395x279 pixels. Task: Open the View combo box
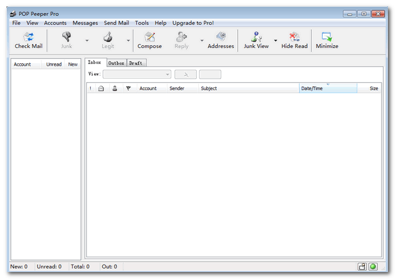click(137, 74)
